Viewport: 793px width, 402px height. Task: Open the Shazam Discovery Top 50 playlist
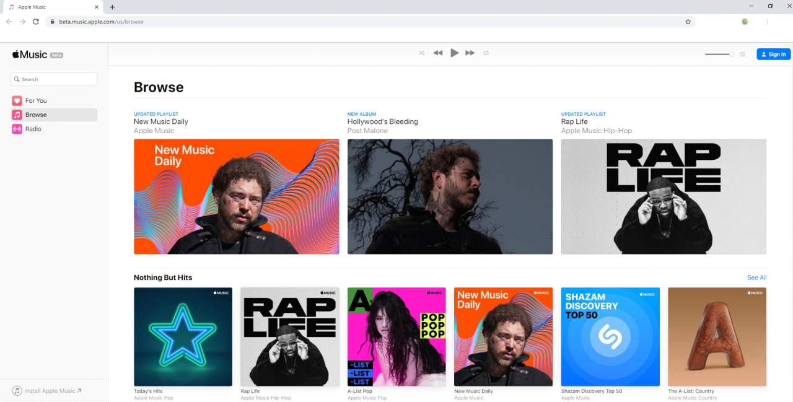pos(610,336)
